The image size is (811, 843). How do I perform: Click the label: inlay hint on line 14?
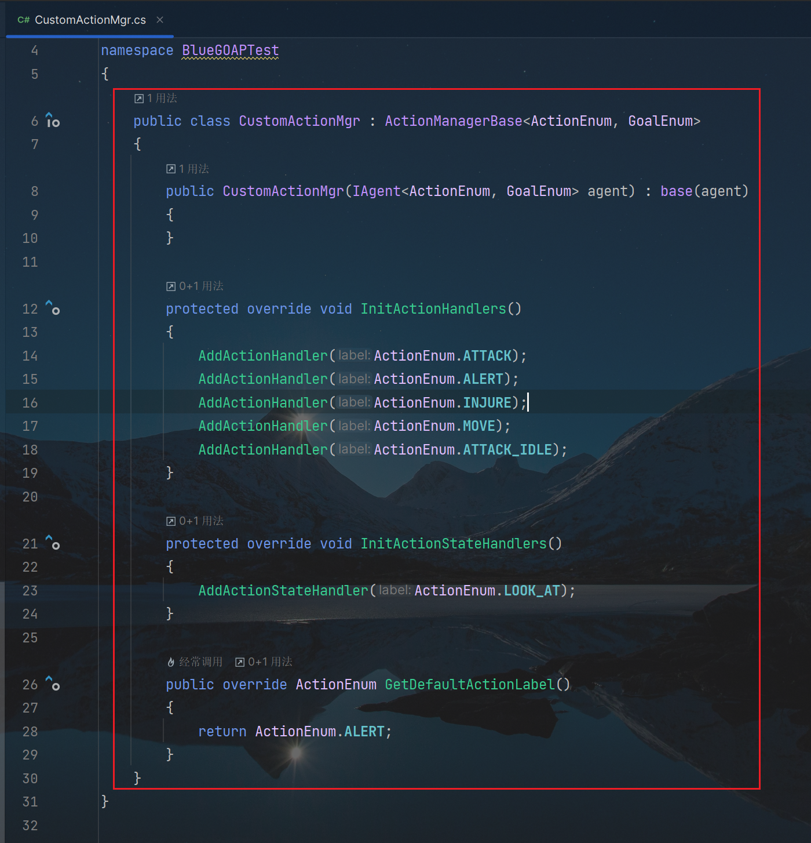pyautogui.click(x=354, y=355)
